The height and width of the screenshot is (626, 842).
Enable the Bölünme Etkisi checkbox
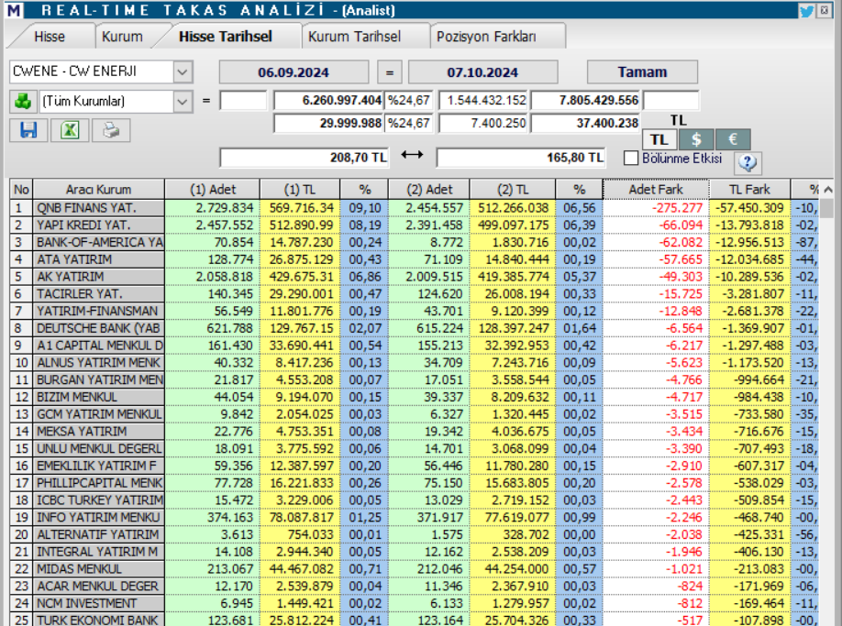[631, 158]
